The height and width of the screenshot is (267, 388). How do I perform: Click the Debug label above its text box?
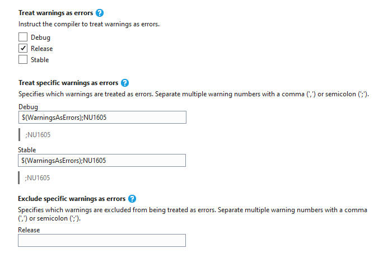[28, 107]
